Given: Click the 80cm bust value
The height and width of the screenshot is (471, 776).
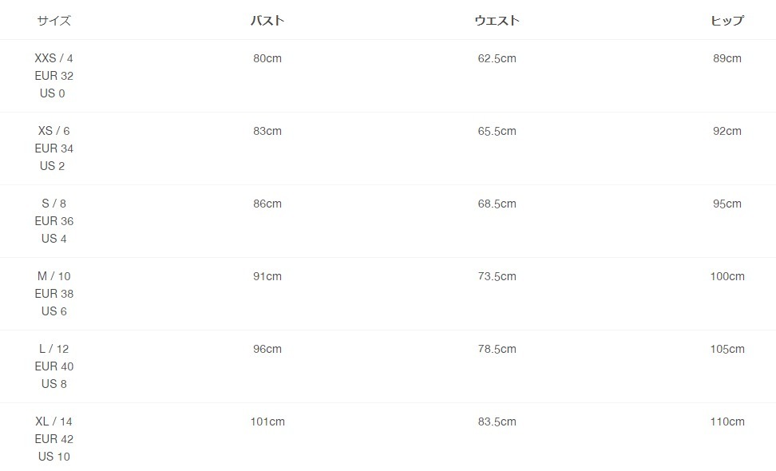Looking at the screenshot, I should (x=267, y=58).
